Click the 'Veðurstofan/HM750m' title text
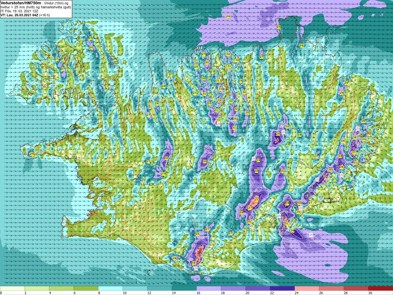393x295 pixels. (x=21, y=3)
